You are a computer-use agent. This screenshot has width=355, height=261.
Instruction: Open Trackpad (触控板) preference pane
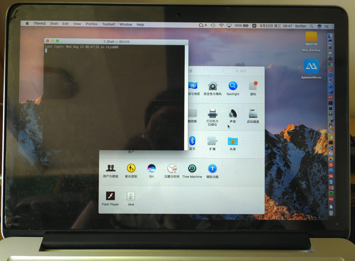tap(193, 116)
